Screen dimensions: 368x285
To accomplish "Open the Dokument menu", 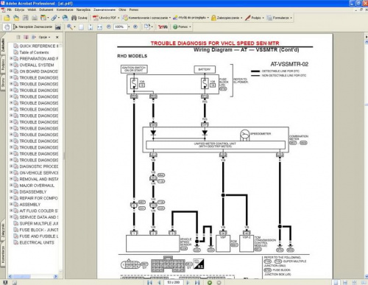I will pos(46,10).
